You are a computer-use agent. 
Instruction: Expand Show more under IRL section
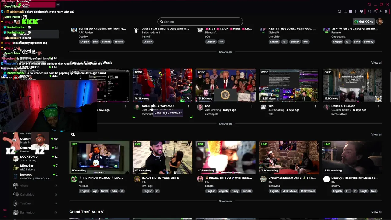point(225,201)
